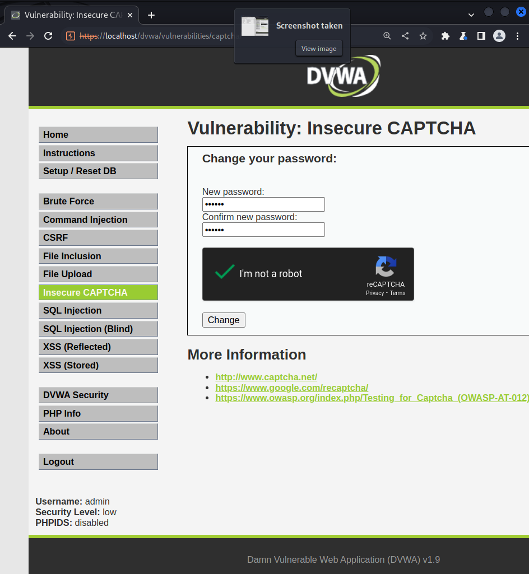Click the share page icon
Image resolution: width=529 pixels, height=574 pixels.
coord(405,36)
